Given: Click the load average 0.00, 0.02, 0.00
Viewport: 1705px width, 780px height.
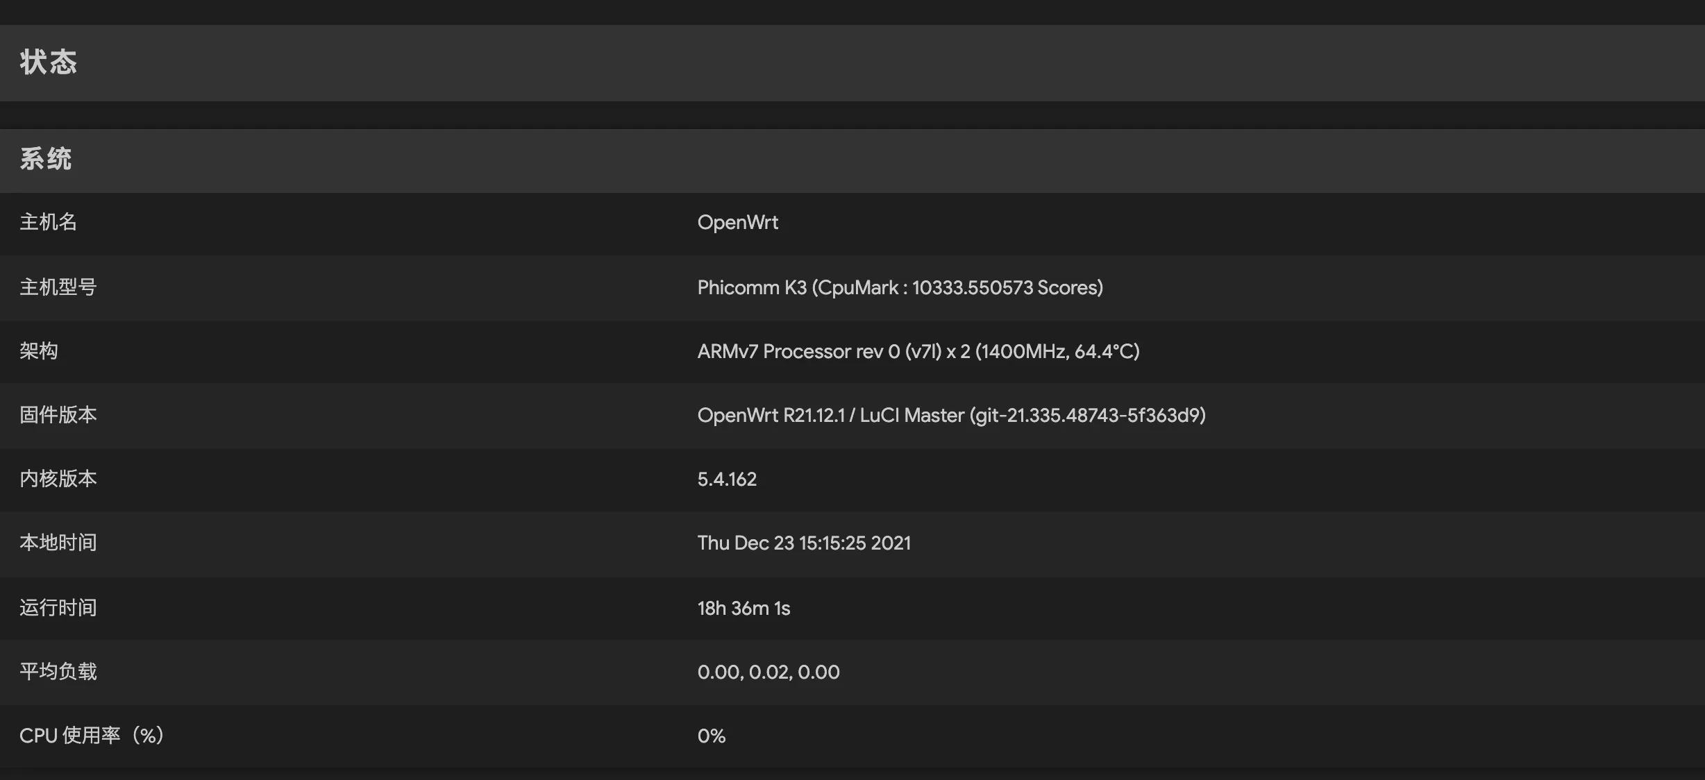Looking at the screenshot, I should click(768, 672).
